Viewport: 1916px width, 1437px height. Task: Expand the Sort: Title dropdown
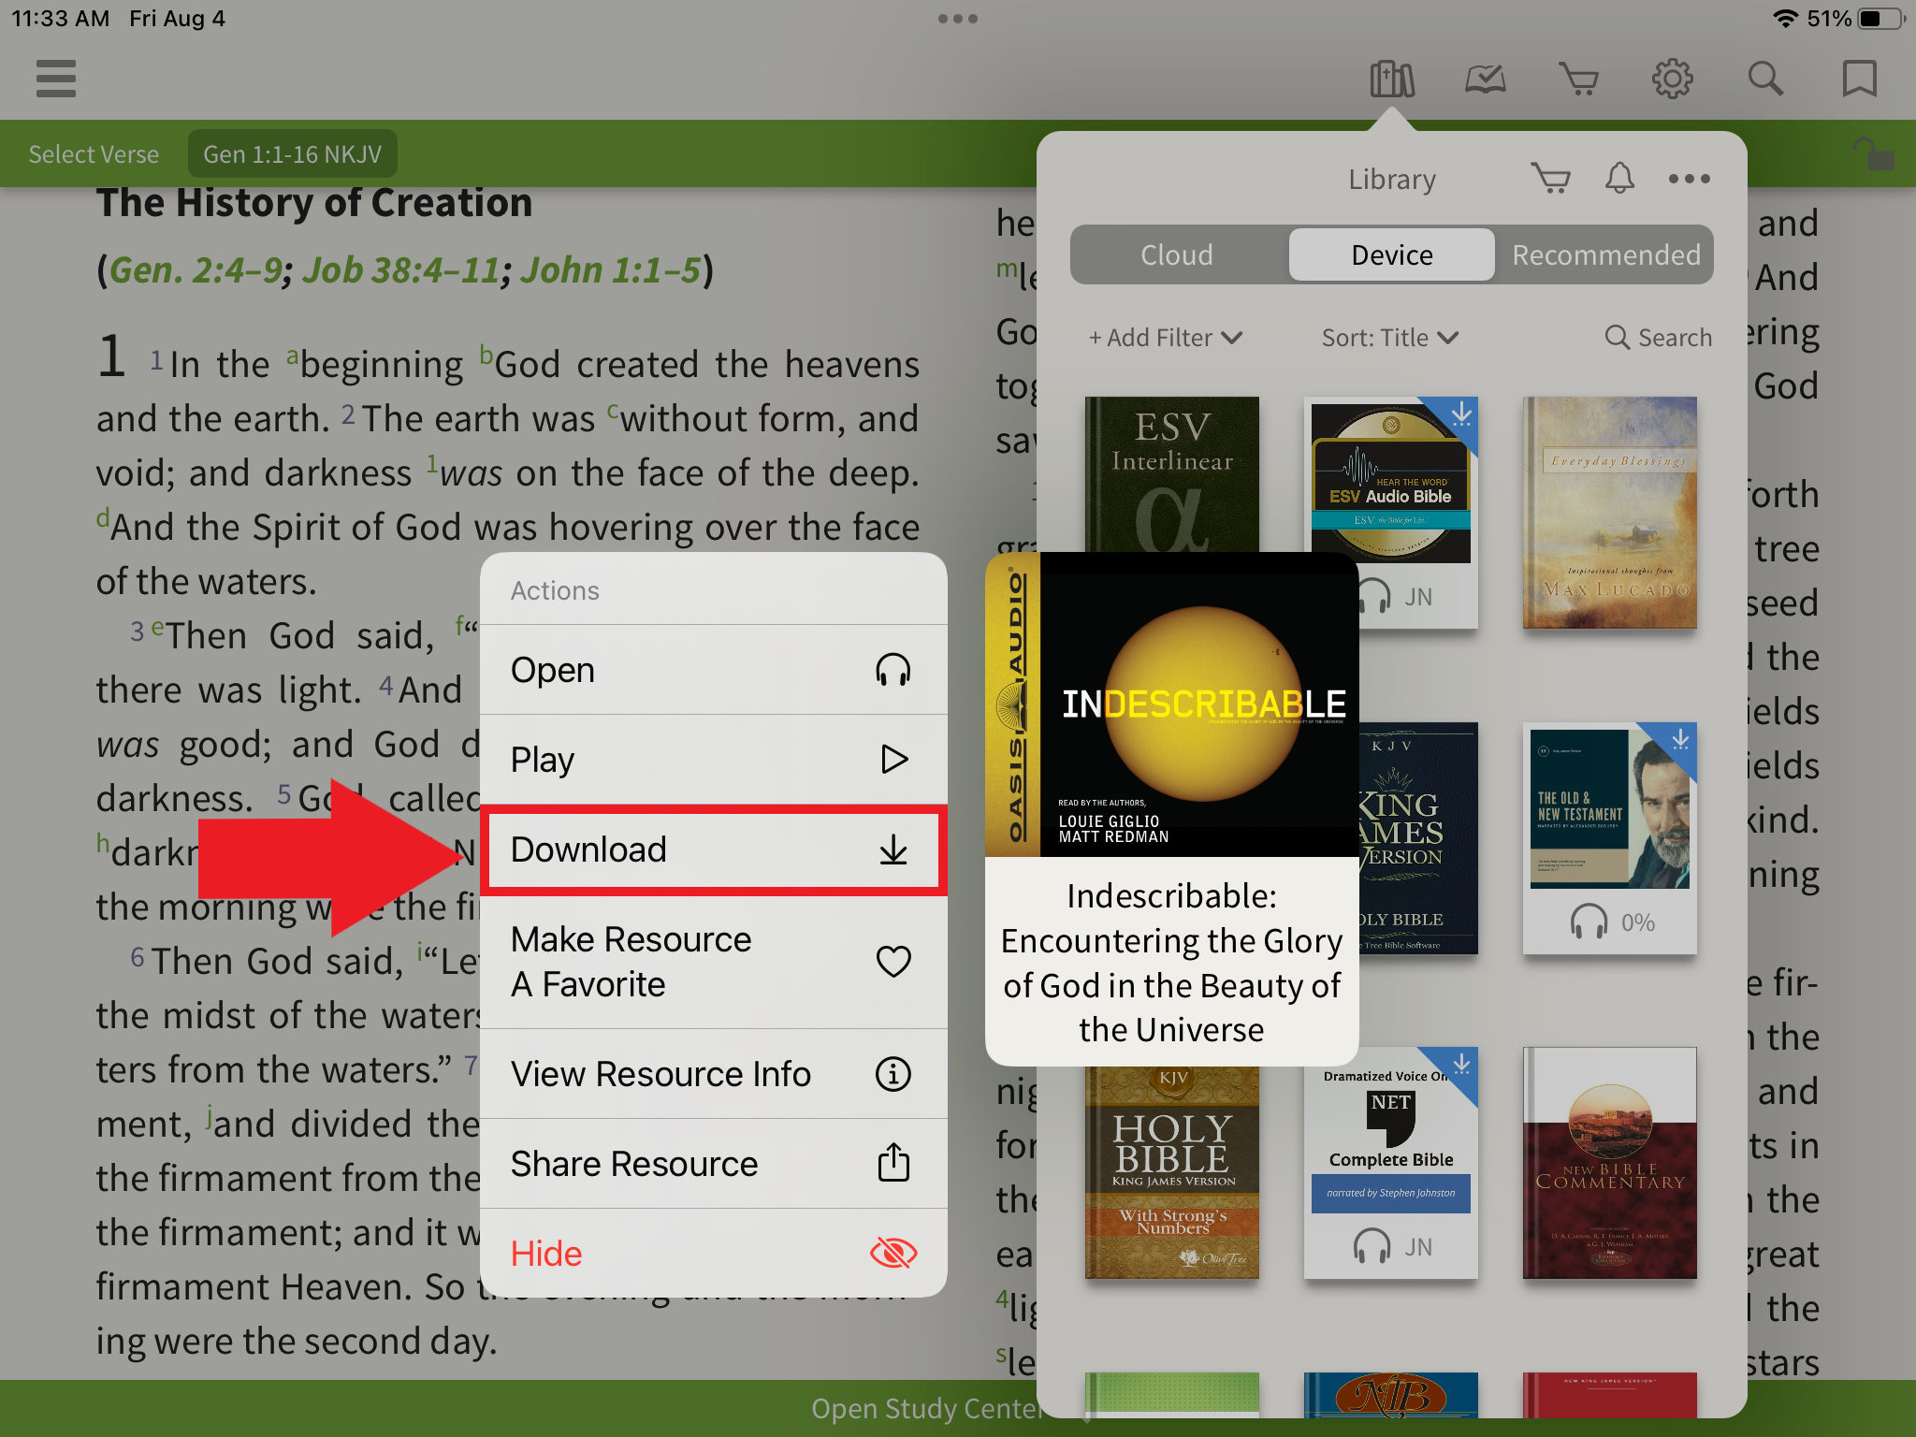(x=1389, y=337)
